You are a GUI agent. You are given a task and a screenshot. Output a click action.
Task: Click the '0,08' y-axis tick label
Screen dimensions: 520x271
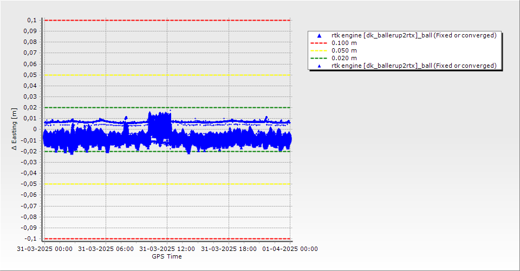[x=30, y=42]
